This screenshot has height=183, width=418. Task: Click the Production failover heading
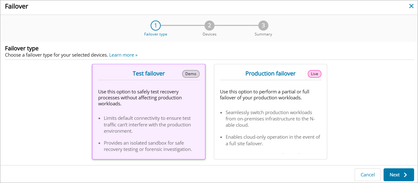(x=270, y=74)
